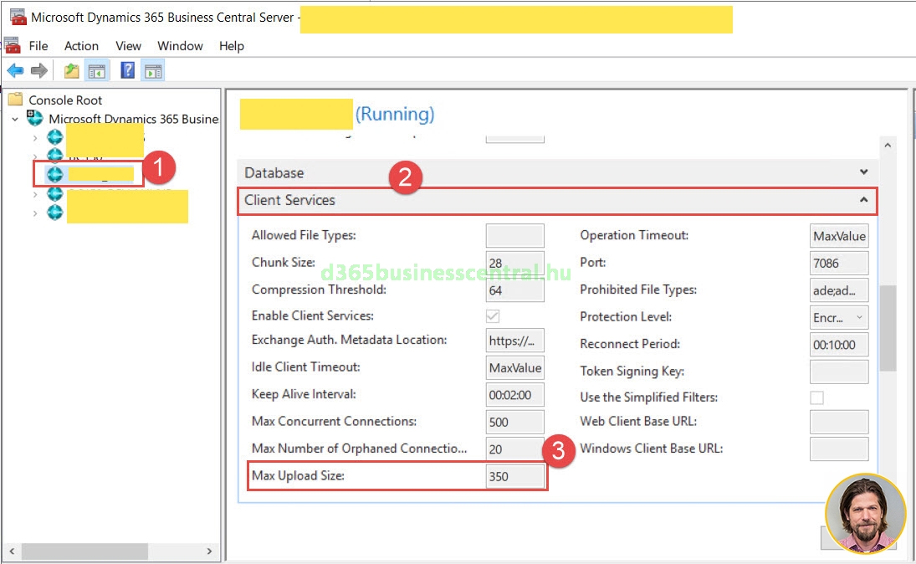Click the Up One Level folder icon
This screenshot has height=564, width=916.
coord(72,71)
